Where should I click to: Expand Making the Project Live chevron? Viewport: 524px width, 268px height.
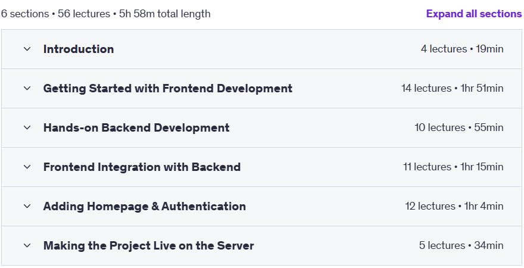click(27, 245)
